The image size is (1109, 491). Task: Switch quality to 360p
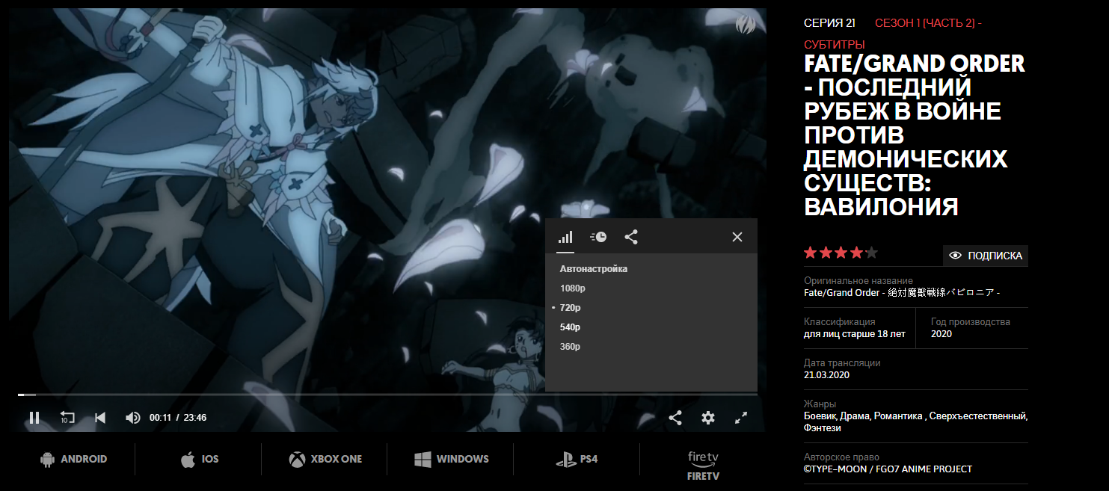(571, 347)
